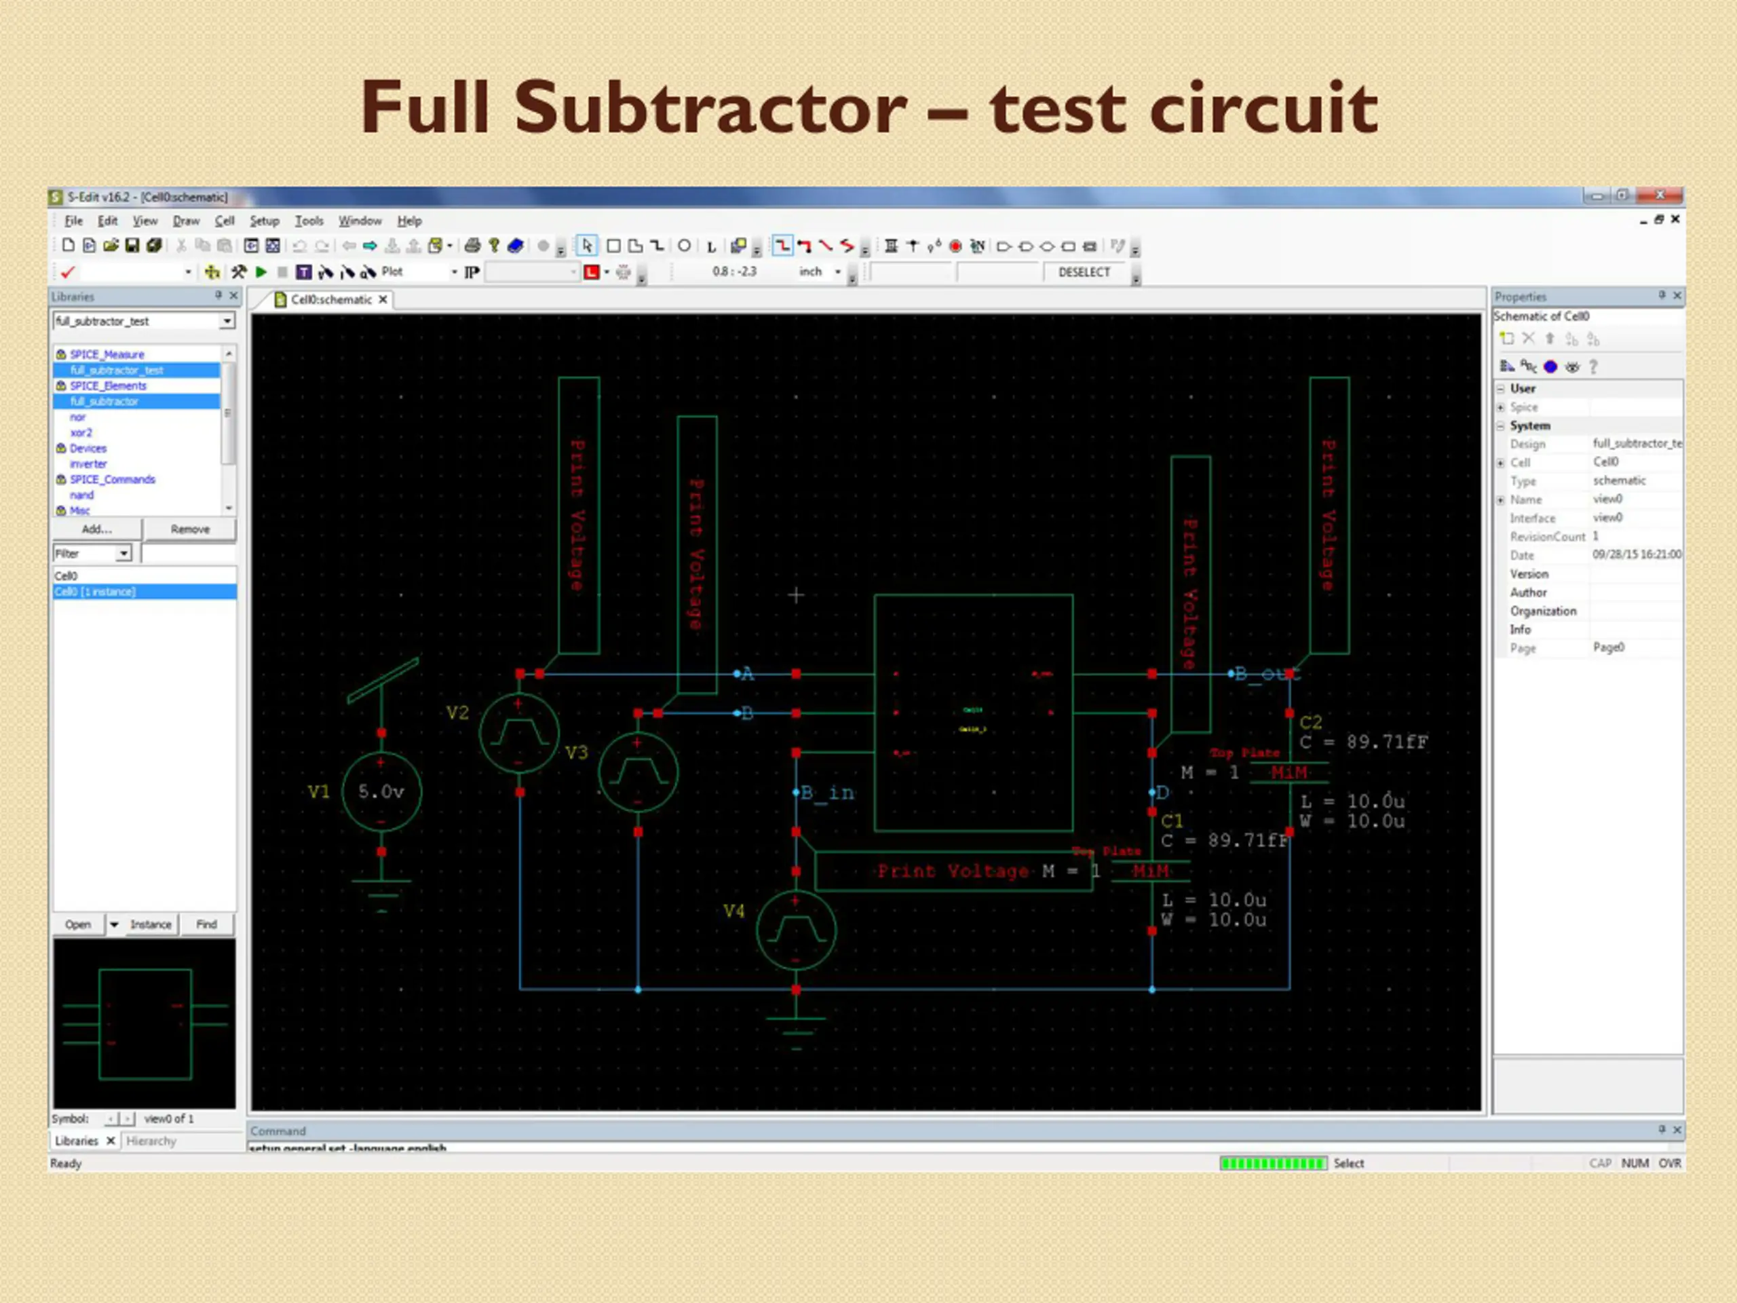1737x1303 pixels.
Task: Open the dropdown arrow beside Open button
Action: coord(114,924)
